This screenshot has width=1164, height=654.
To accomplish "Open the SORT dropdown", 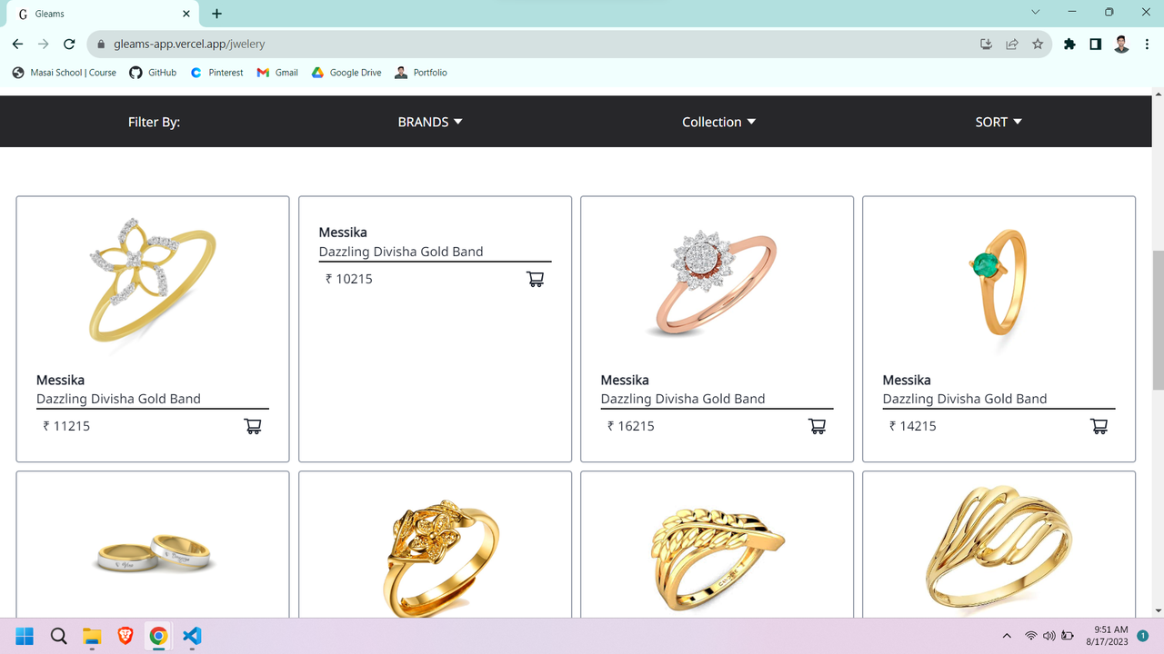I will point(998,122).
